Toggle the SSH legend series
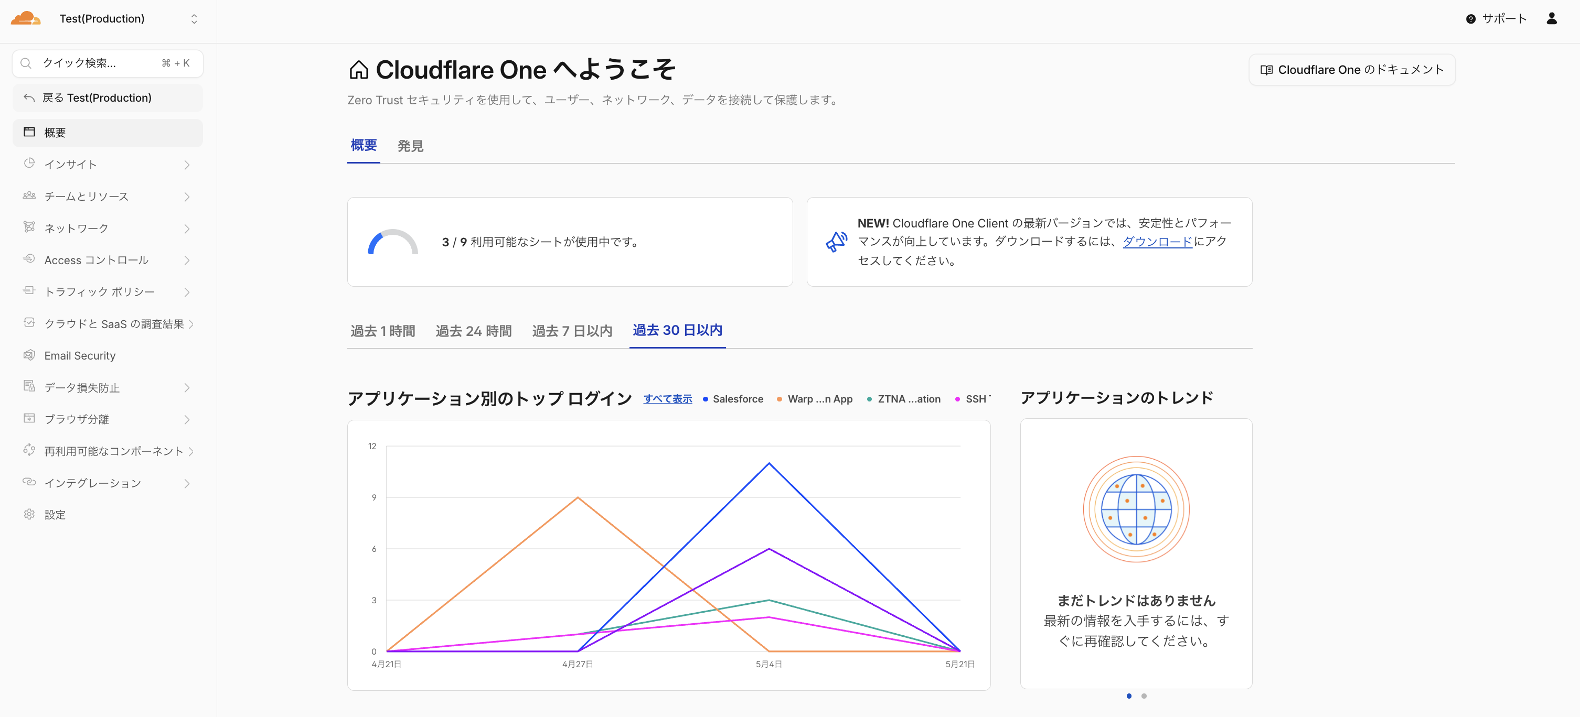Viewport: 1580px width, 717px height. pyautogui.click(x=973, y=399)
